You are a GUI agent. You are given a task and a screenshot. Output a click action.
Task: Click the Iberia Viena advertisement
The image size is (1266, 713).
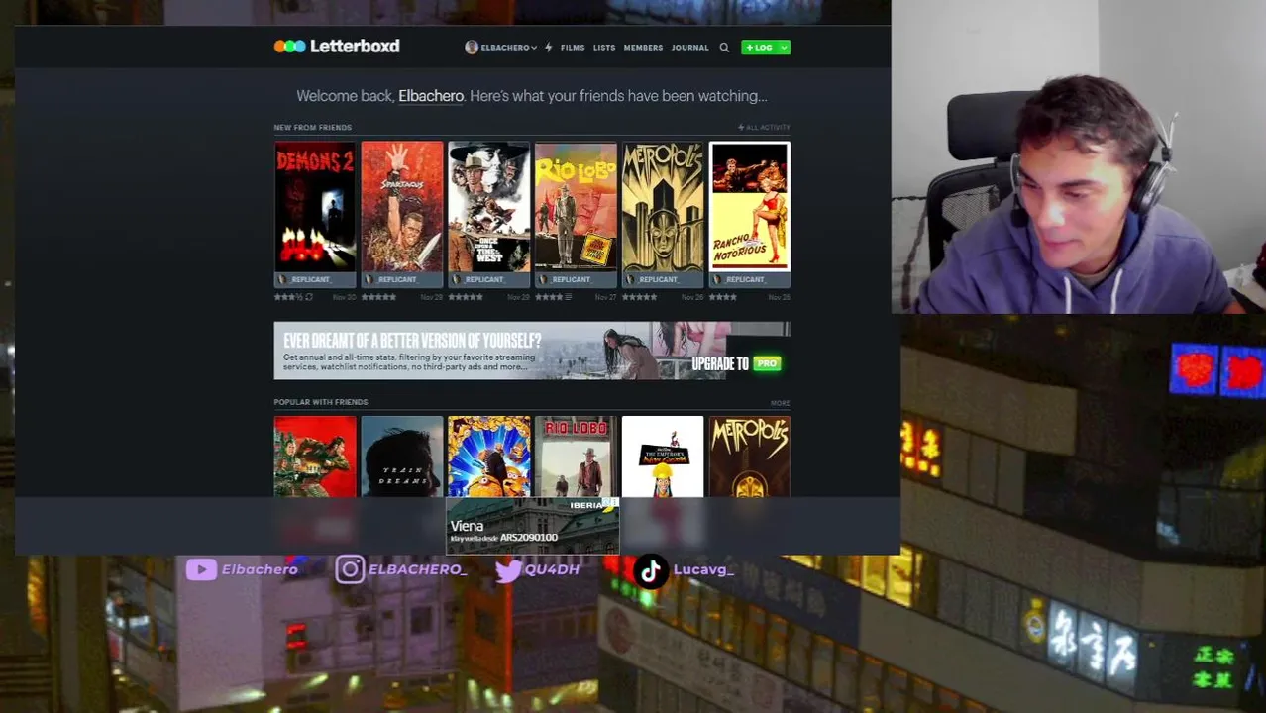[x=533, y=525]
